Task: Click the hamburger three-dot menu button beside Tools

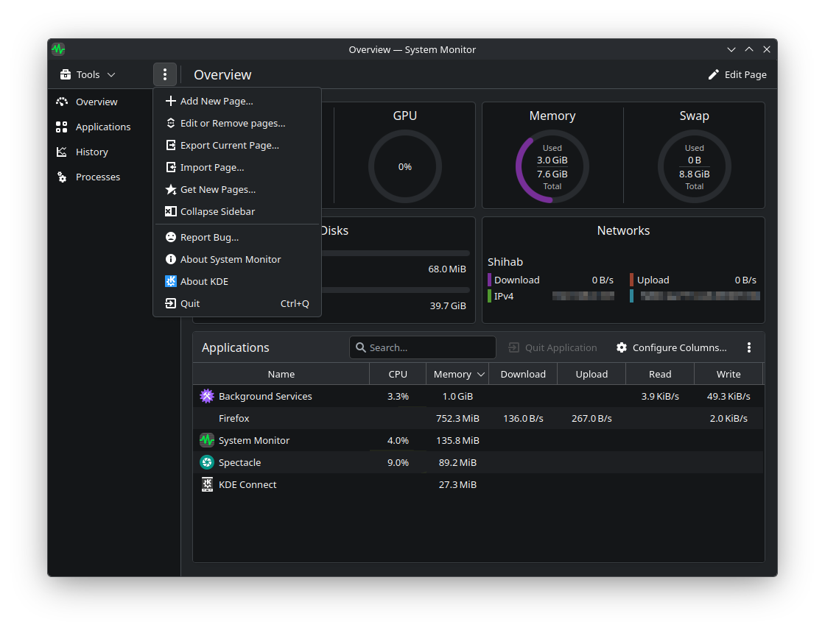Action: pos(165,74)
